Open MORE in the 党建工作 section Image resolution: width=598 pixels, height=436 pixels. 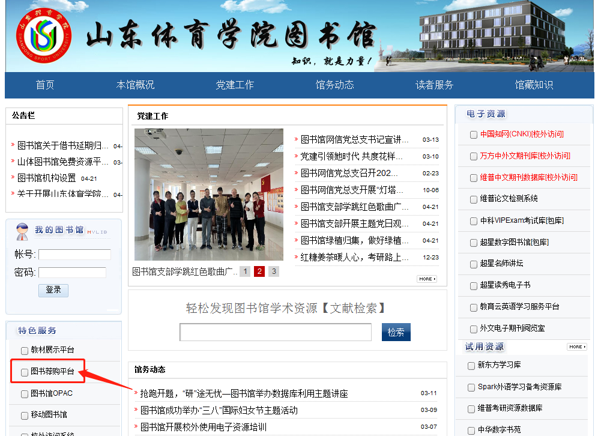[426, 279]
